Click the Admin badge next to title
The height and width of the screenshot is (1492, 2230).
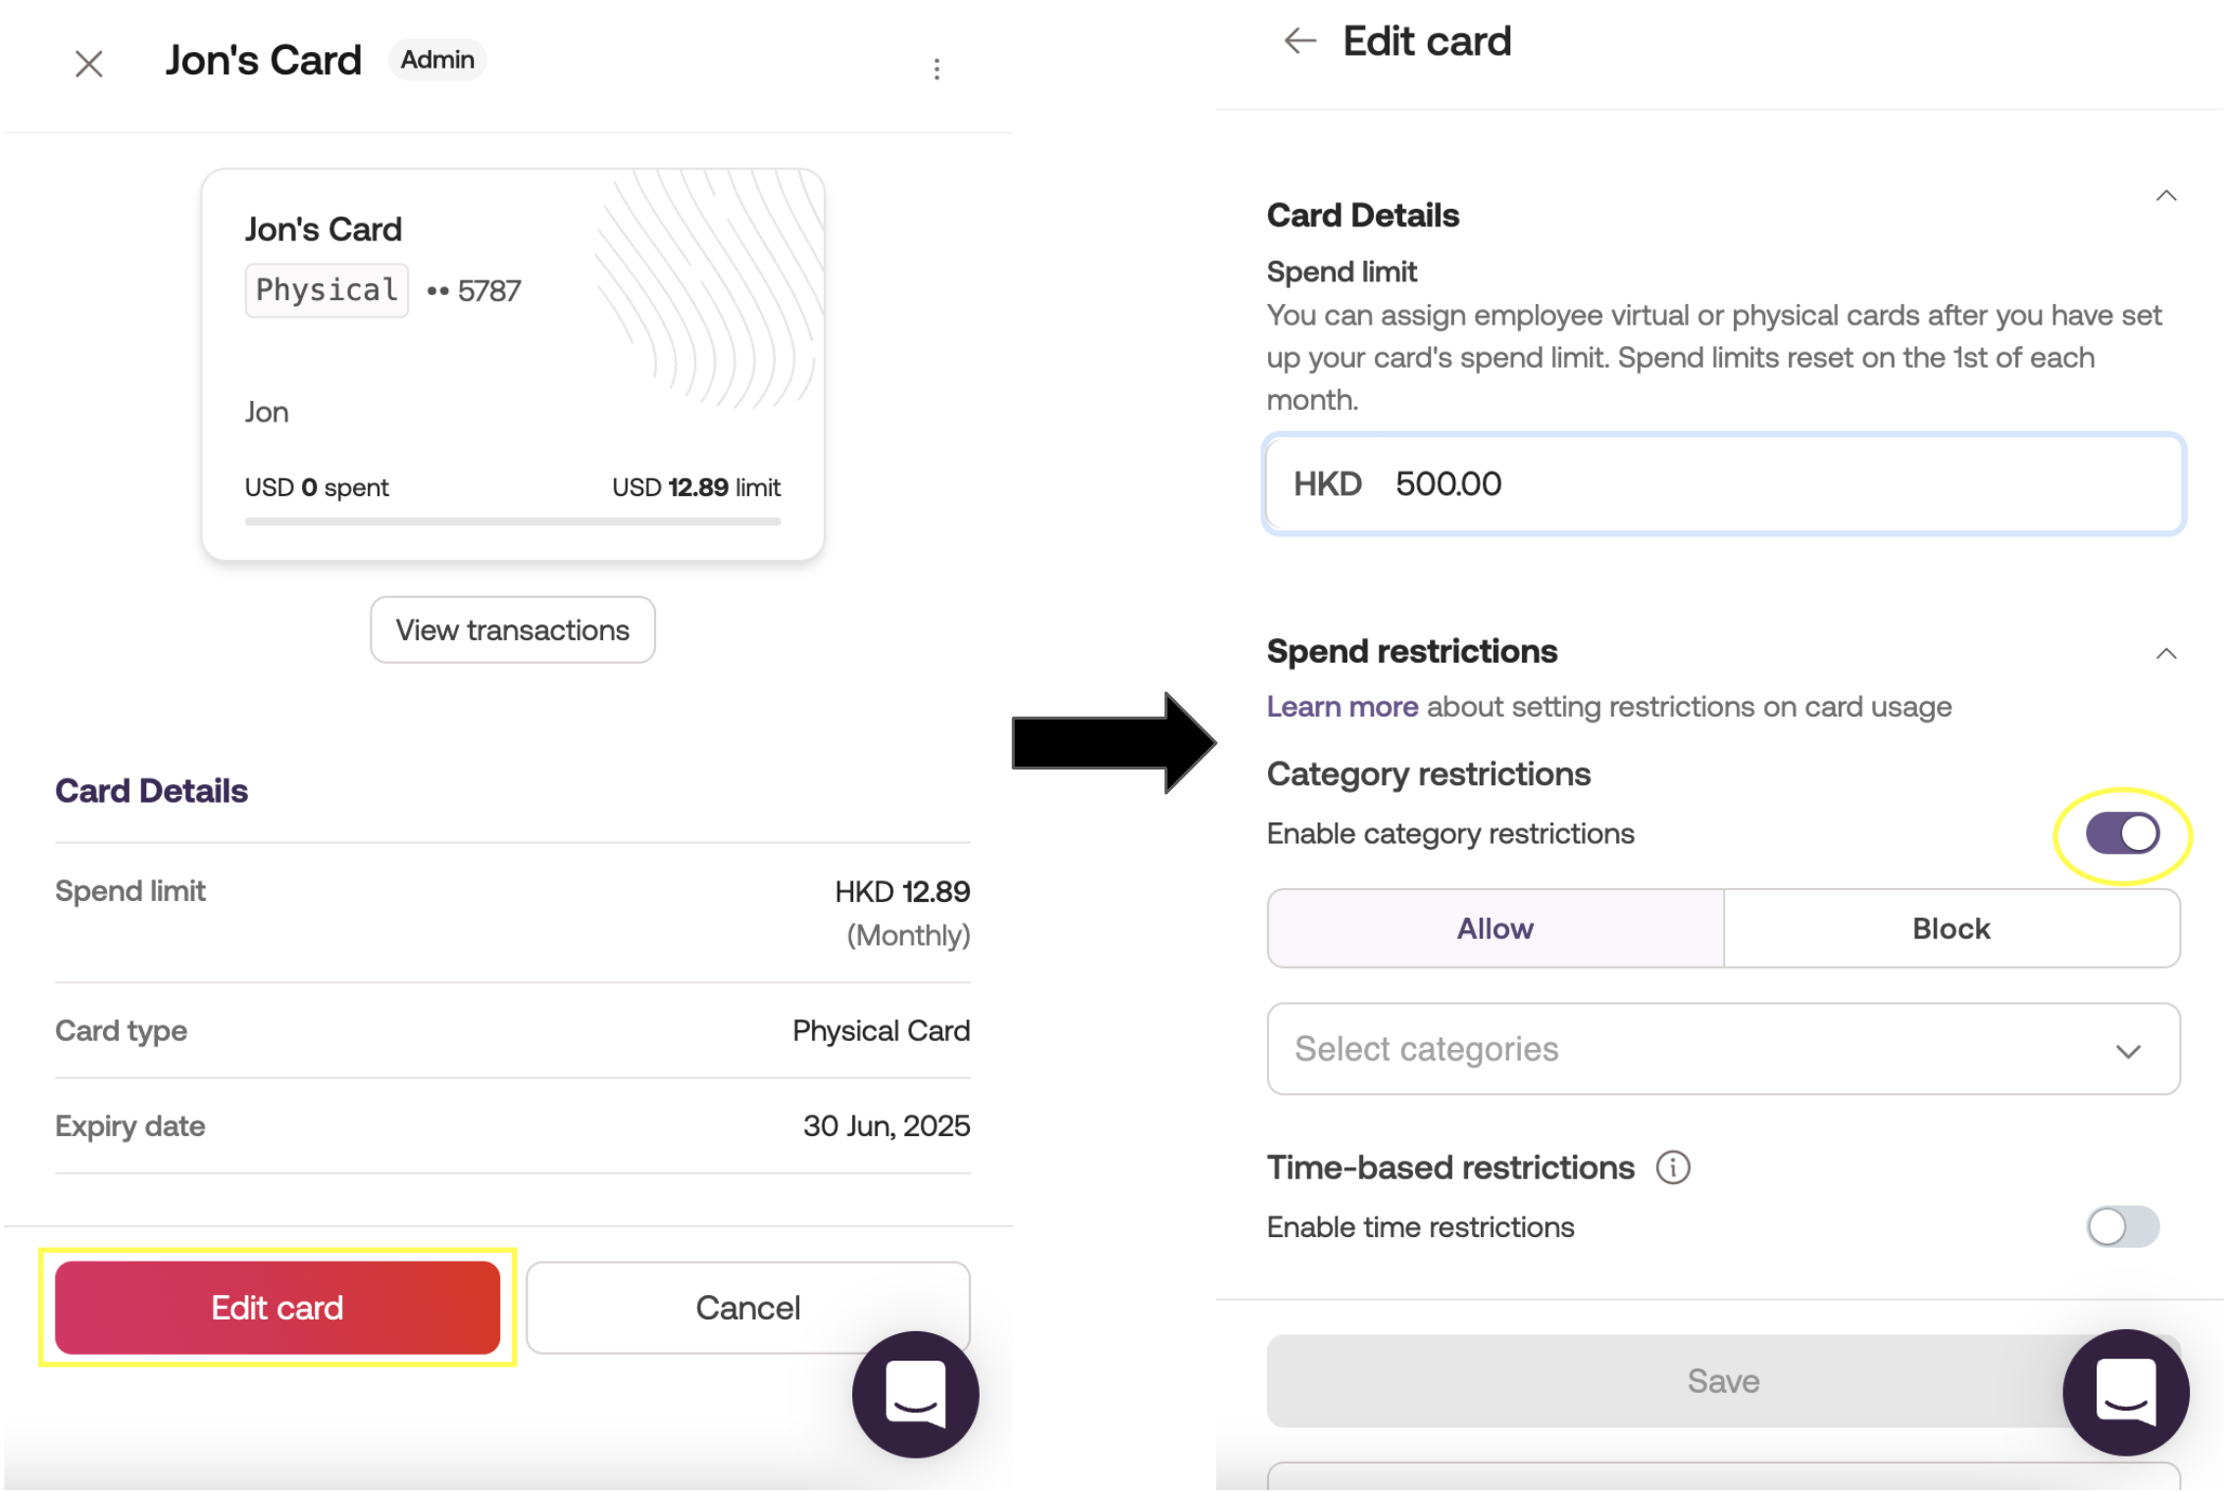437,60
